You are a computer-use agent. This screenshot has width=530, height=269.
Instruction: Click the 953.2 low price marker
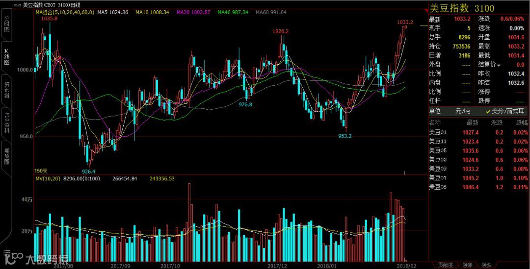(345, 136)
